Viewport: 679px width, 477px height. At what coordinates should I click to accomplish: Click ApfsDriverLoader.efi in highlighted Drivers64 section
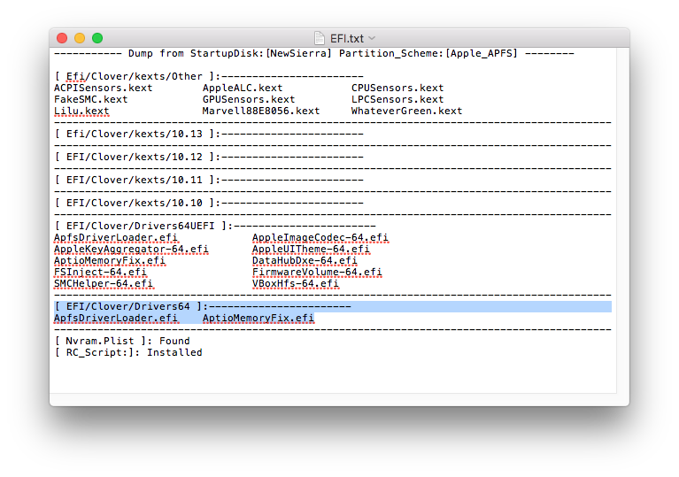116,318
